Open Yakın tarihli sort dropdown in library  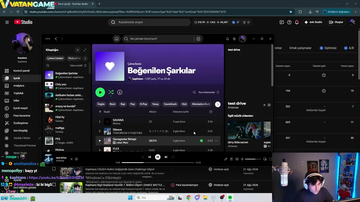pos(78,65)
